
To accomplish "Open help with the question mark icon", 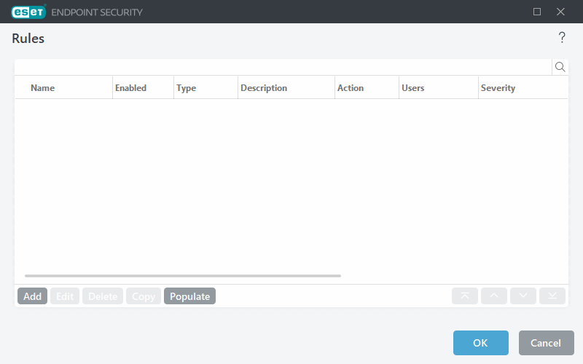I will coord(562,38).
